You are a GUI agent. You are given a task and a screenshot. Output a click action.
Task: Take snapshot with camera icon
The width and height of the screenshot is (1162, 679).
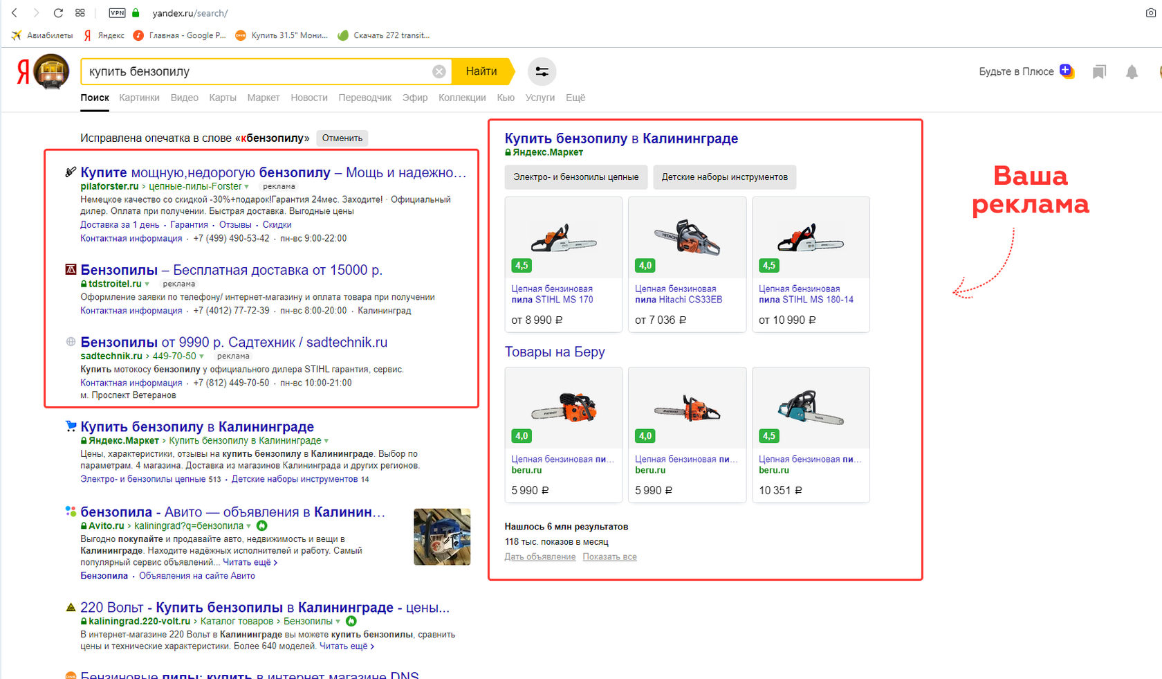pyautogui.click(x=1151, y=12)
